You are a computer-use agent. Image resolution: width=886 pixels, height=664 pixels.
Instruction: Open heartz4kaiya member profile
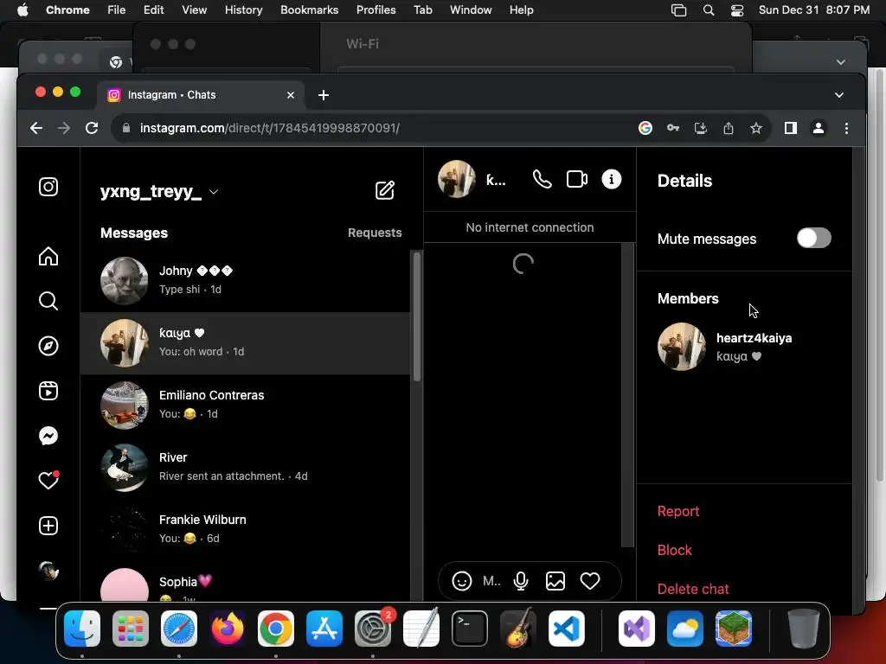(743, 346)
